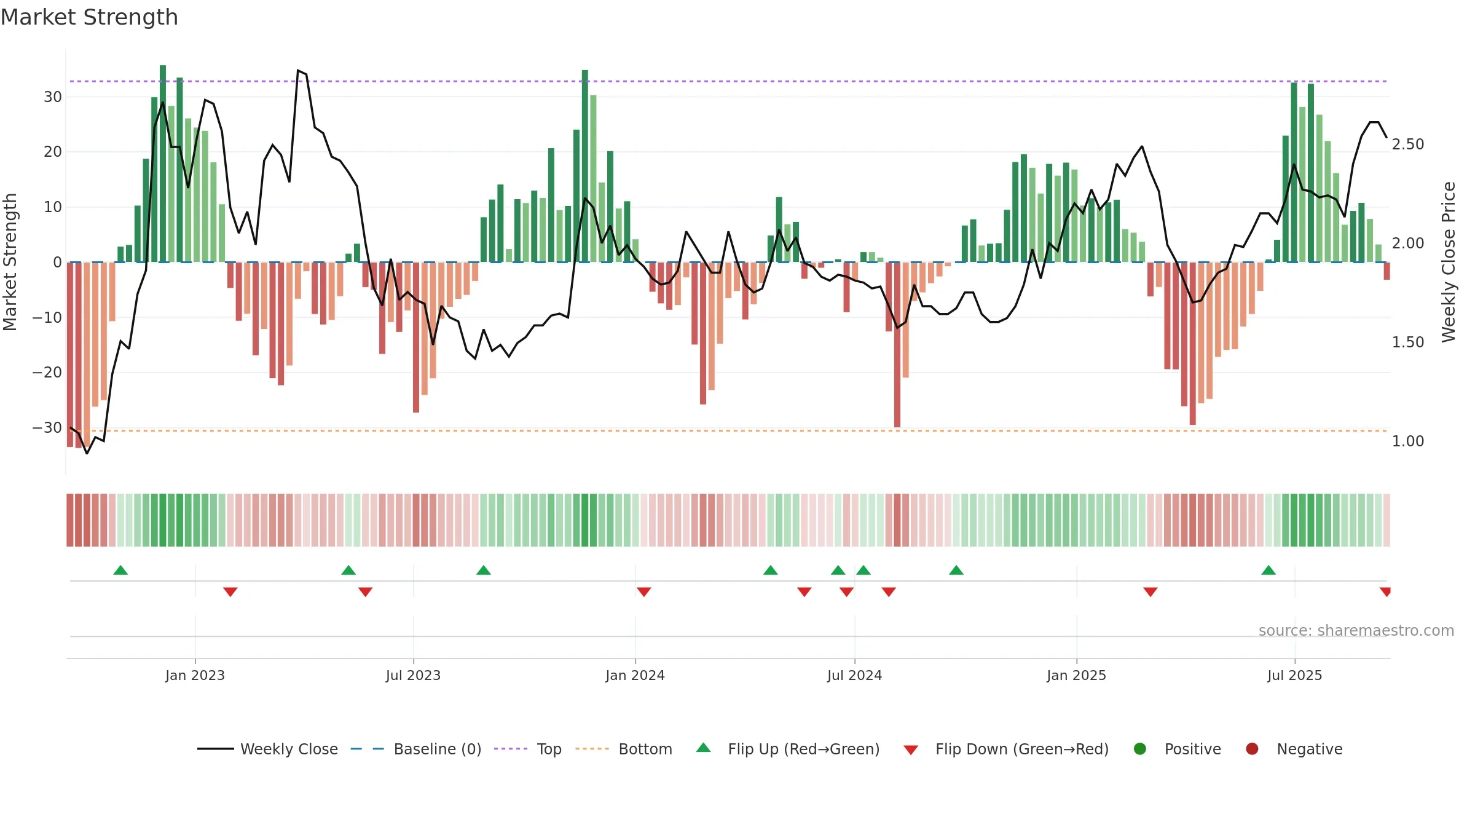The image size is (1475, 830).
Task: Click the '2.50' right axis price label
Action: [1408, 144]
